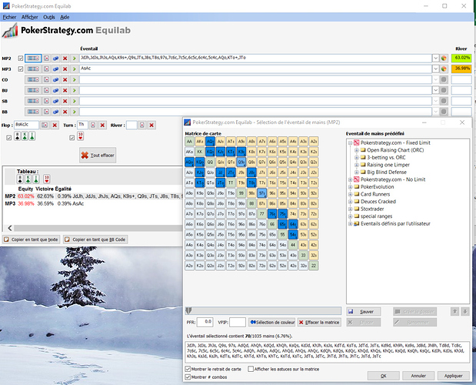This screenshot has height=385, width=476.
Task: Click the pie chart icon for MP3
Action: click(x=444, y=69)
